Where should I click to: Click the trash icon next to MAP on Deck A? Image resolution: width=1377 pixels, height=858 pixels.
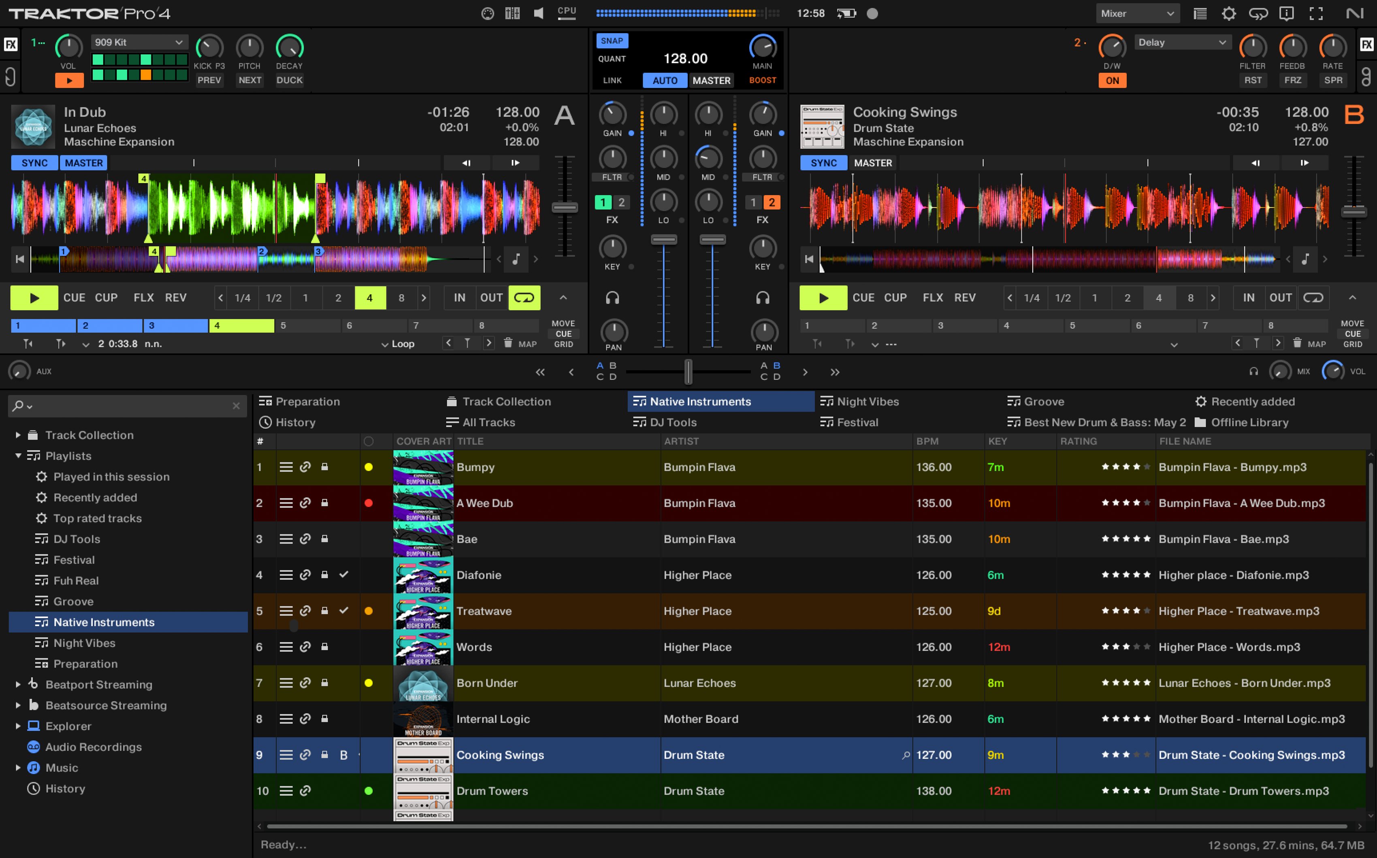tap(509, 343)
